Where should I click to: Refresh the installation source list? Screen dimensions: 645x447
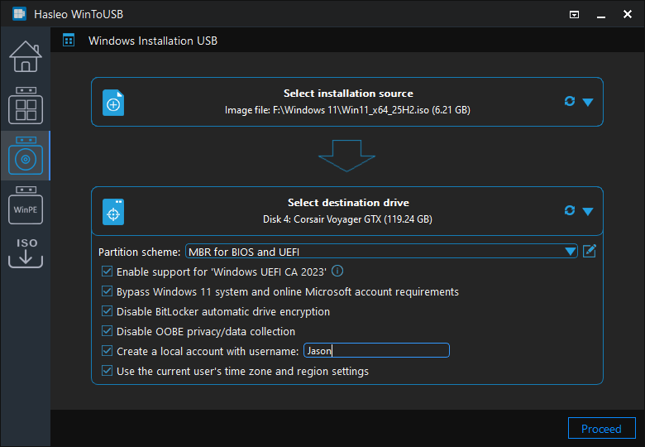(569, 101)
